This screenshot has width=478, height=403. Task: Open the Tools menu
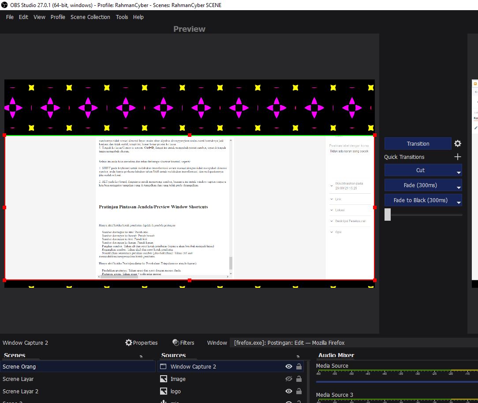[x=122, y=17]
